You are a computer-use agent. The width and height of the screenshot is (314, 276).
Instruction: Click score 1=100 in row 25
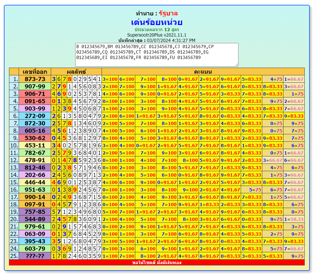110,256
